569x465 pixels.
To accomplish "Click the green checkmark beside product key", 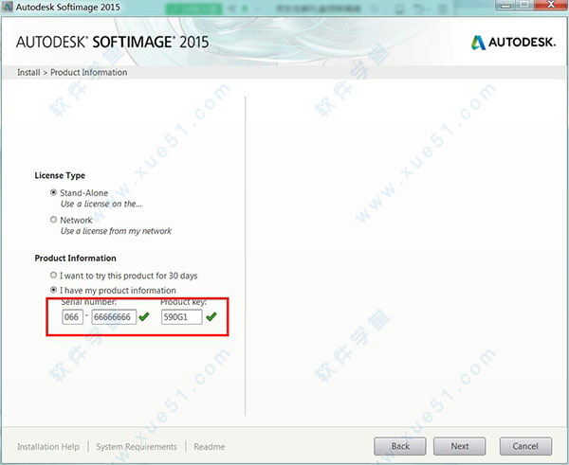I will pyautogui.click(x=211, y=316).
